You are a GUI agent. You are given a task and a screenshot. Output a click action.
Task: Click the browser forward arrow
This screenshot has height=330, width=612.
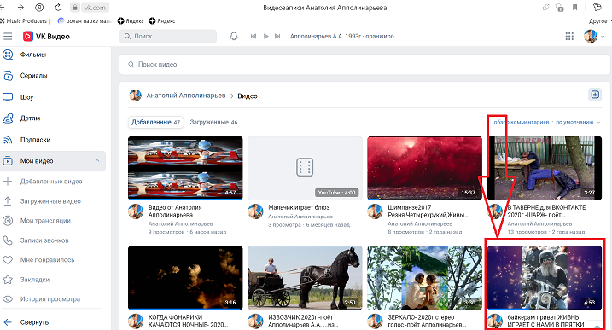[x=20, y=8]
